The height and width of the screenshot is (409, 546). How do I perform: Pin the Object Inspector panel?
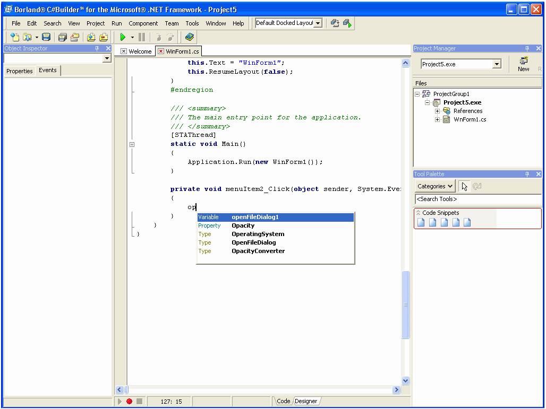(97, 48)
